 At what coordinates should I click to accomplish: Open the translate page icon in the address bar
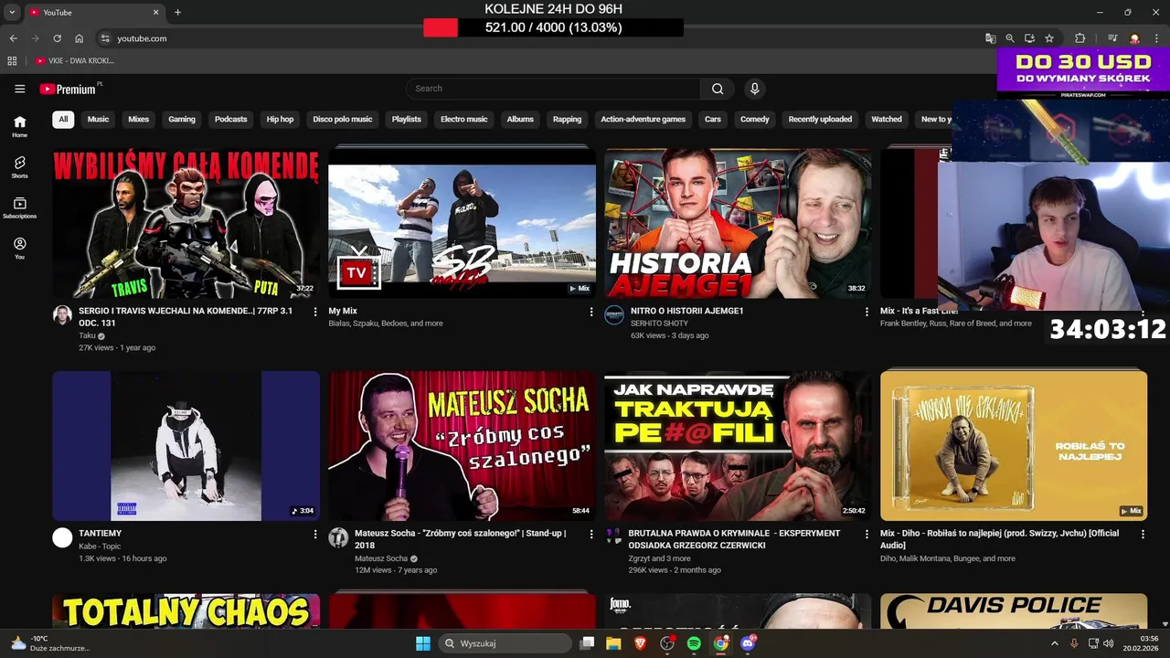coord(990,38)
